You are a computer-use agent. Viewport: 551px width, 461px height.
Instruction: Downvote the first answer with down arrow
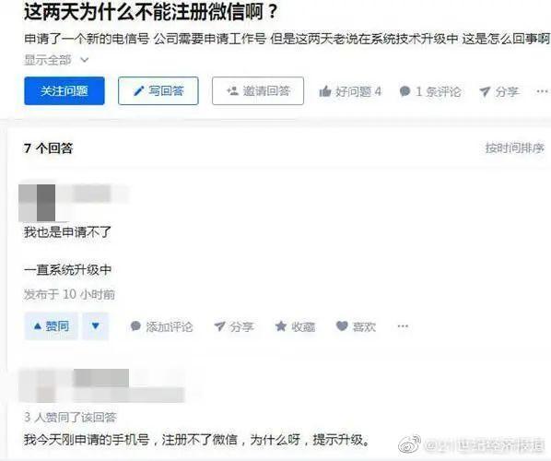click(x=96, y=326)
